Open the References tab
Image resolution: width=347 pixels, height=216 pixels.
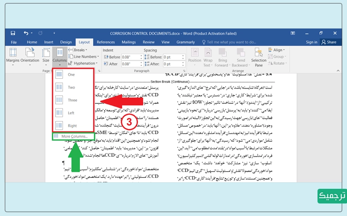tap(105, 42)
